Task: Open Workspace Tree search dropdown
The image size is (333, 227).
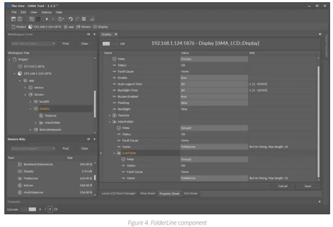Action: coord(54,43)
